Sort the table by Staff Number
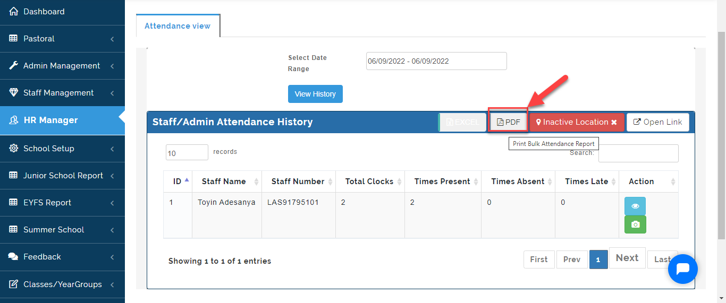 click(299, 181)
